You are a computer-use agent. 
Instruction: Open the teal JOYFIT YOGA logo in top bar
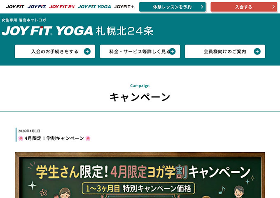[94, 7]
